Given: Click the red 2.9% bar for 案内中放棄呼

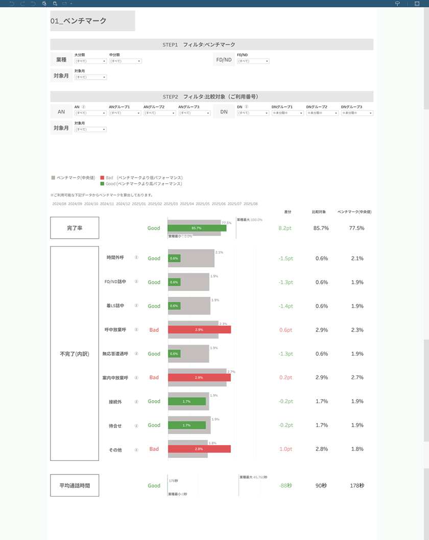Looking at the screenshot, I should coord(199,378).
